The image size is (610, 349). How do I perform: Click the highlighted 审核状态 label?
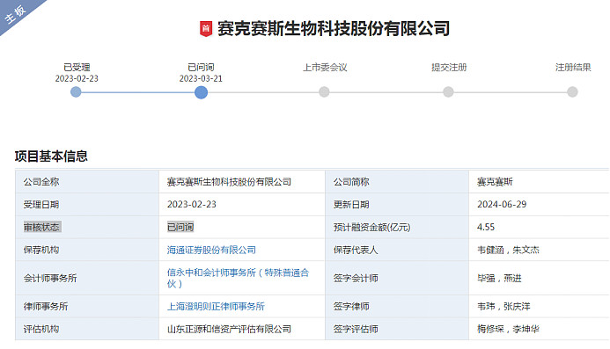tap(41, 227)
